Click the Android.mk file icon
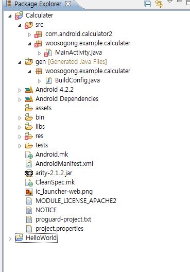The width and height of the screenshot is (190, 272). click(29, 155)
